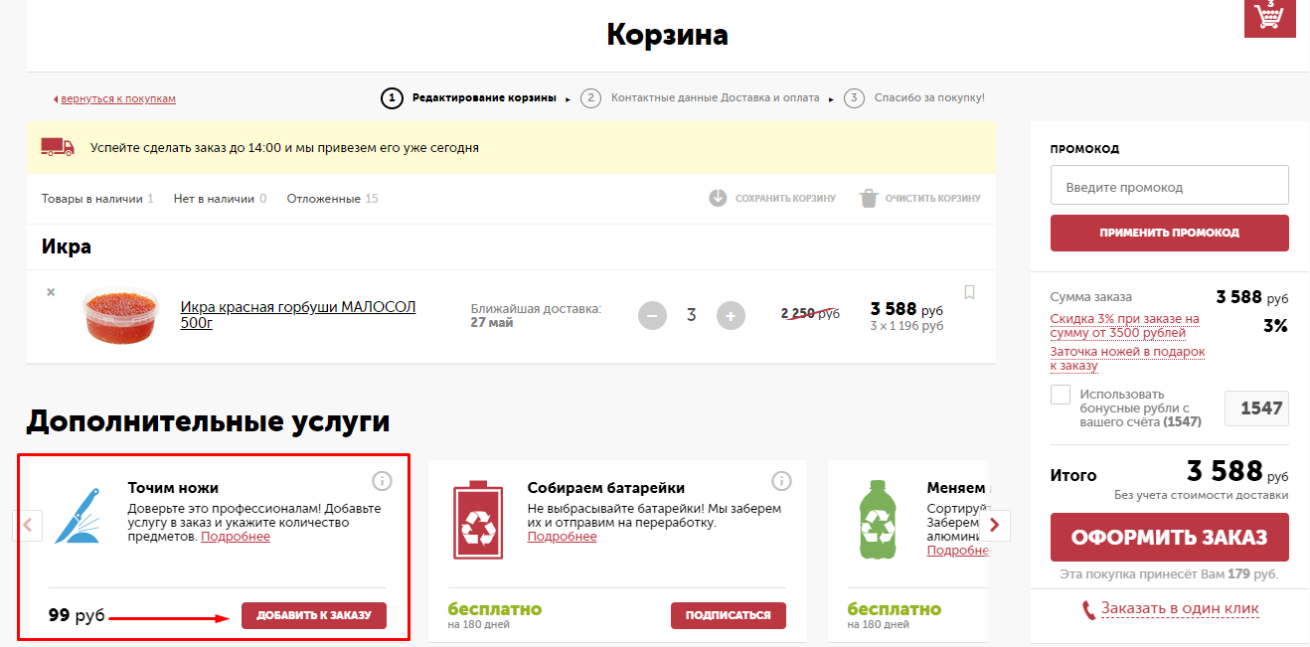Click the delivery truck icon
The height and width of the screenshot is (647, 1310).
[x=58, y=147]
